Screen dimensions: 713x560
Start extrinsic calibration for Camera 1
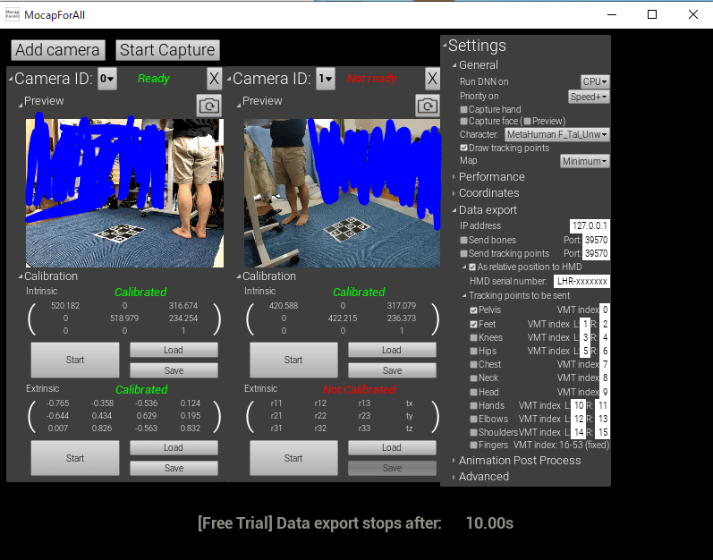(293, 458)
